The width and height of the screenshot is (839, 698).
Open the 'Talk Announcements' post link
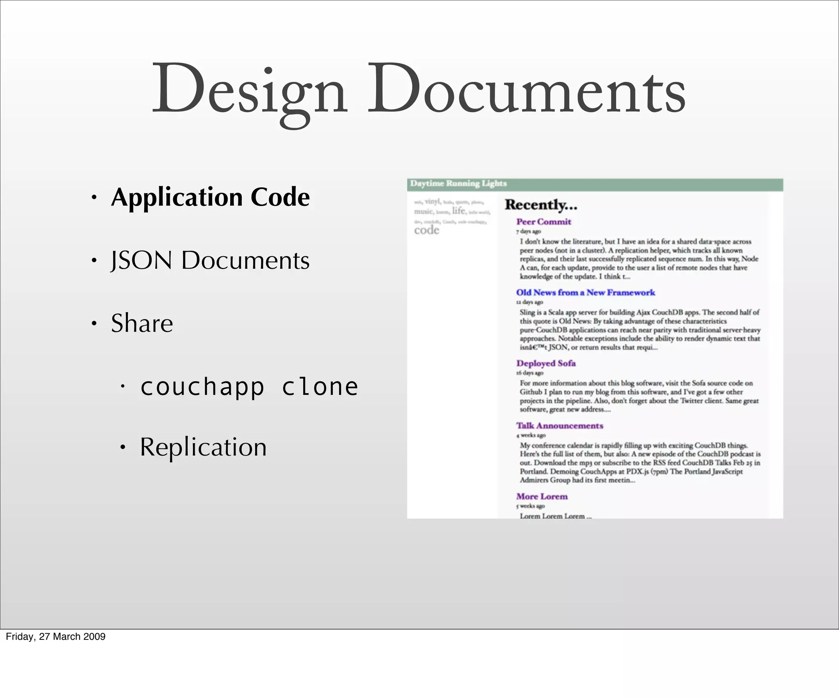(x=560, y=426)
